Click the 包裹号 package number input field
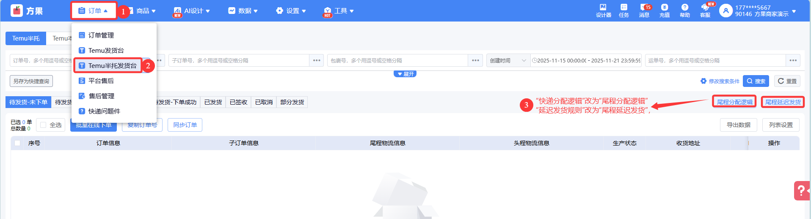 tap(397, 60)
